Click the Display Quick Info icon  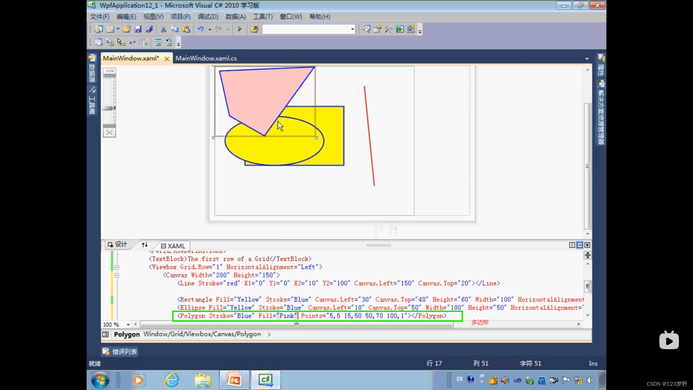[x=121, y=43]
